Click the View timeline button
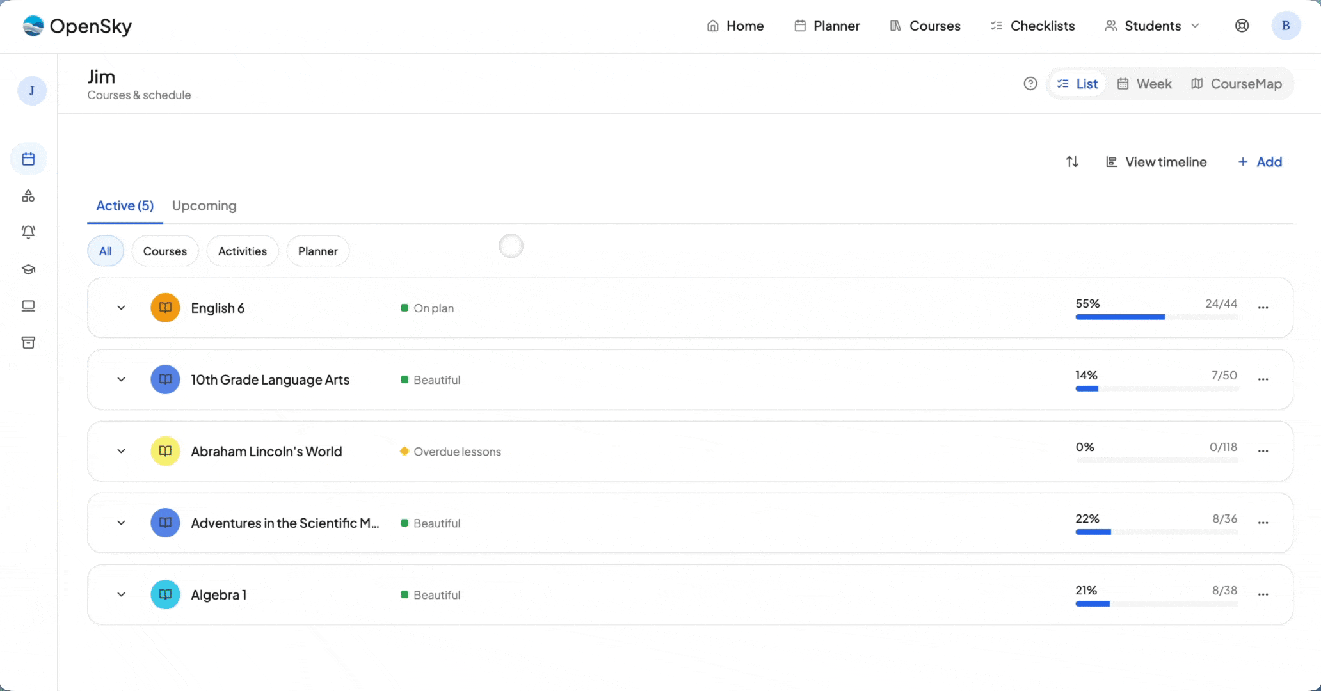 pyautogui.click(x=1156, y=162)
